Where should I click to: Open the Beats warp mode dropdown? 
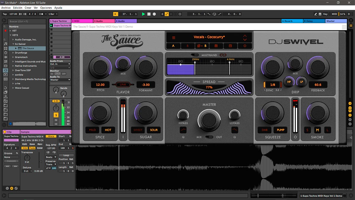coord(51,157)
